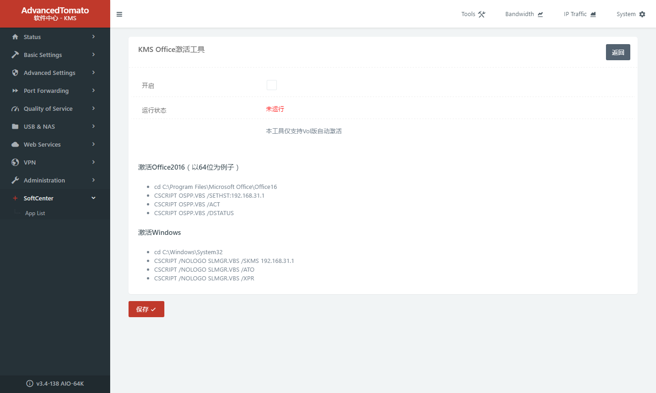The height and width of the screenshot is (393, 656).
Task: Open the Bandwidth menu
Action: [x=524, y=14]
